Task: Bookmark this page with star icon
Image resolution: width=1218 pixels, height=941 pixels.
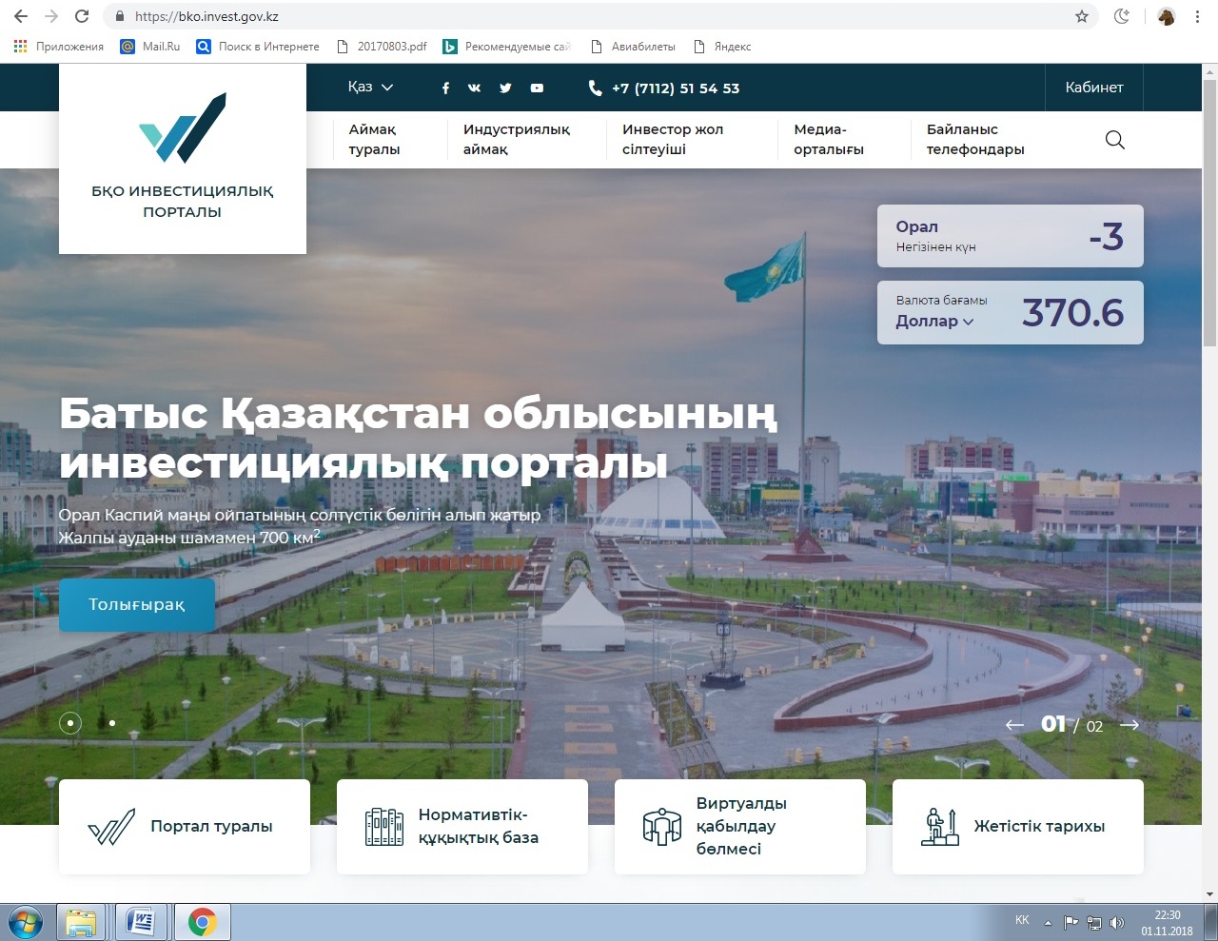Action: coord(1082,16)
